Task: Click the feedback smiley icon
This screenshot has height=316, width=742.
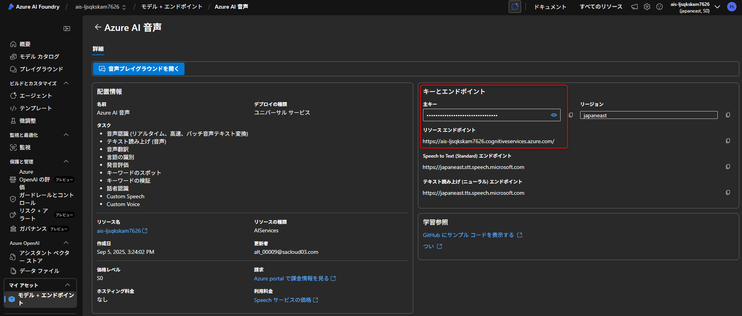Action: tap(660, 7)
